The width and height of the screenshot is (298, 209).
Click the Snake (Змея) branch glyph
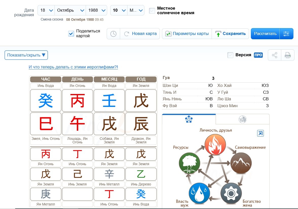point(46,124)
